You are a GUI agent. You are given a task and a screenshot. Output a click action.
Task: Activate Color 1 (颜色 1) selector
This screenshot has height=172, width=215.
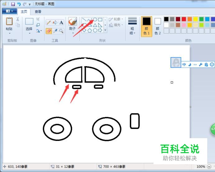pos(147,27)
